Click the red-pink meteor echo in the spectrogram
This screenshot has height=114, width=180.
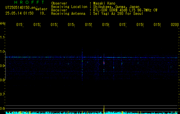click(104, 63)
